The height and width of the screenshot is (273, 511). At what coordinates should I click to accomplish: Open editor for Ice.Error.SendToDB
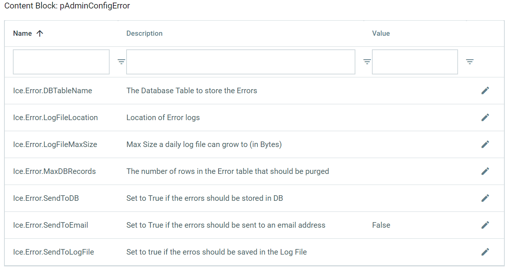click(485, 198)
